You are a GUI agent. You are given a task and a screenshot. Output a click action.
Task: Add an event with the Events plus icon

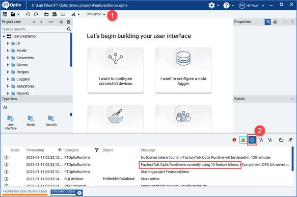292,99
